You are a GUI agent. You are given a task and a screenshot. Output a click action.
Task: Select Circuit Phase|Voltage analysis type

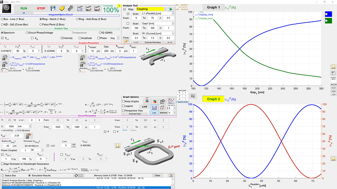(39, 33)
